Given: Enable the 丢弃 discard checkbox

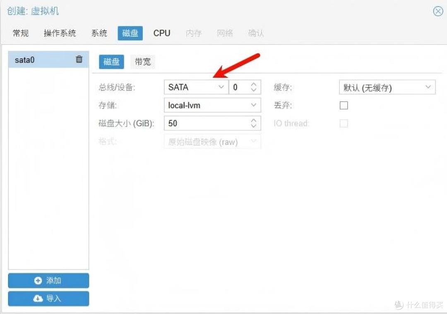Looking at the screenshot, I should point(344,105).
